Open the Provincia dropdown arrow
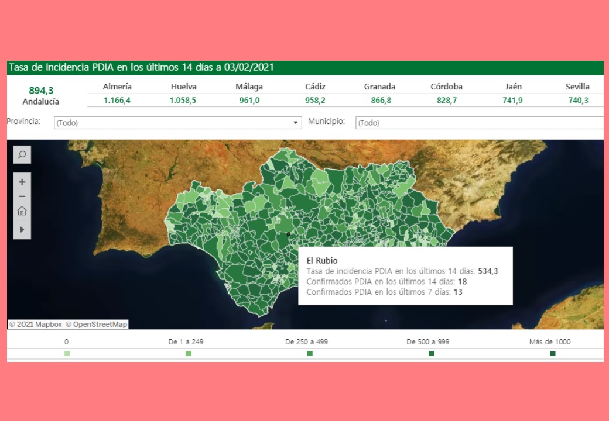609x421 pixels. (x=296, y=123)
